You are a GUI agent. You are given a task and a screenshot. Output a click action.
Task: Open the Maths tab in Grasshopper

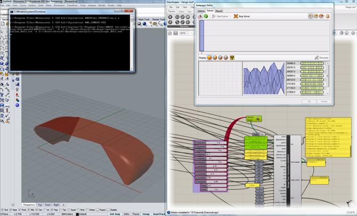click(x=182, y=11)
